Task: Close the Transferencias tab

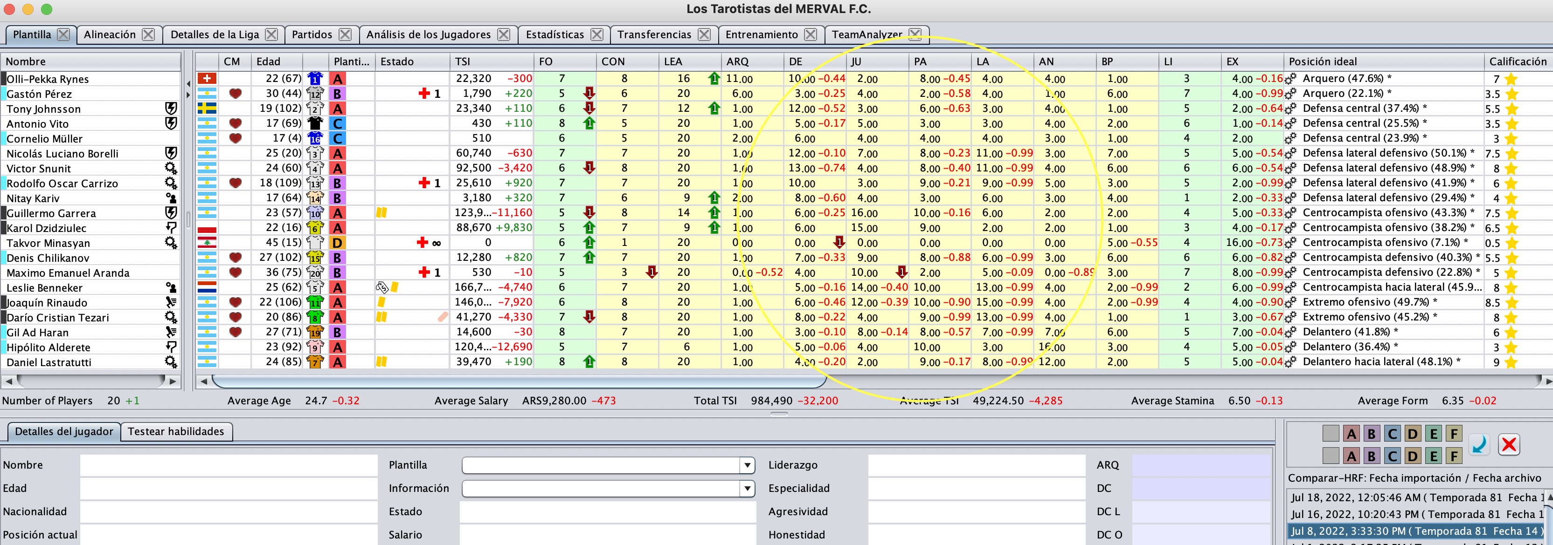Action: pyautogui.click(x=704, y=34)
